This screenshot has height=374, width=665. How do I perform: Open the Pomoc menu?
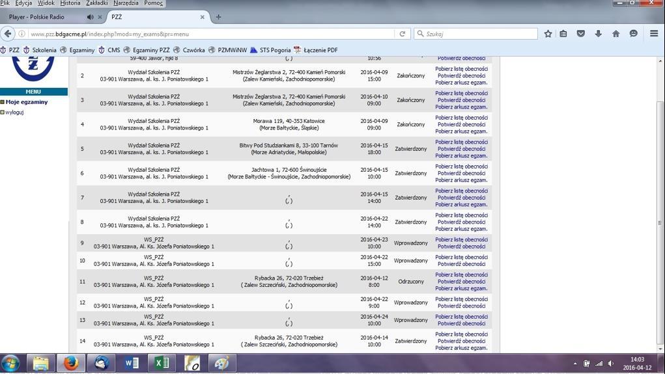(x=153, y=3)
